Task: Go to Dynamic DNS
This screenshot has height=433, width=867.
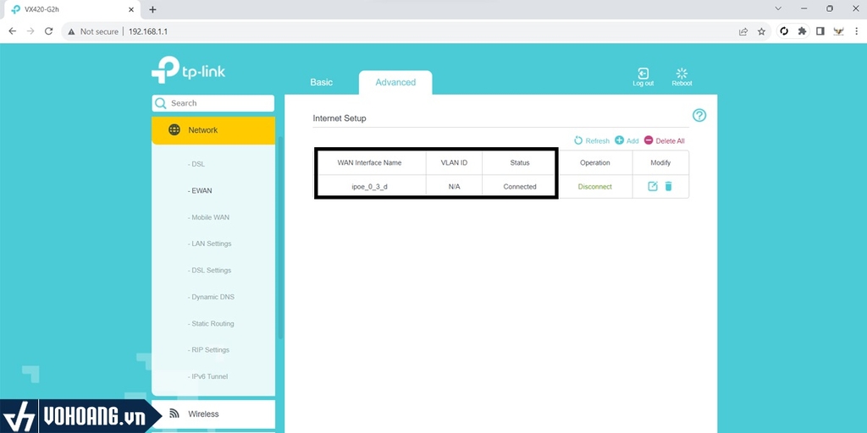Action: (x=211, y=297)
